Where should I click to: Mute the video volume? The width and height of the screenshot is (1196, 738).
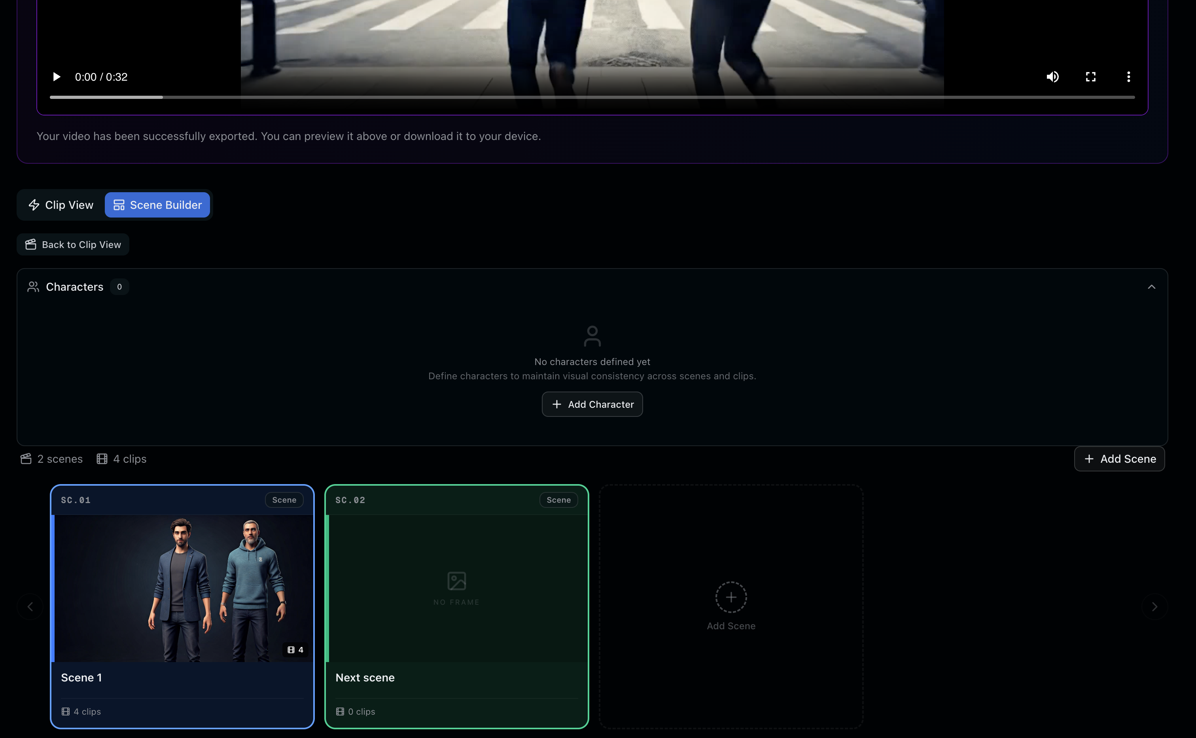pyautogui.click(x=1052, y=77)
